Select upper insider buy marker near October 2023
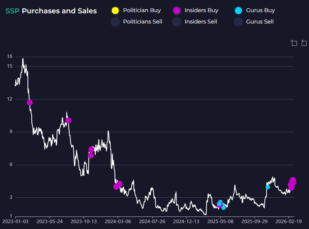 tap(91, 149)
